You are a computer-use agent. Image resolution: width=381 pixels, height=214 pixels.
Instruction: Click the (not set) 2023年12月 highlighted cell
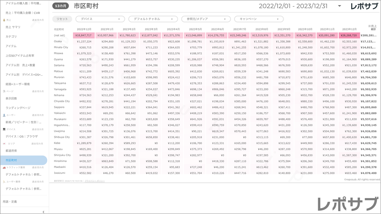(x=349, y=35)
